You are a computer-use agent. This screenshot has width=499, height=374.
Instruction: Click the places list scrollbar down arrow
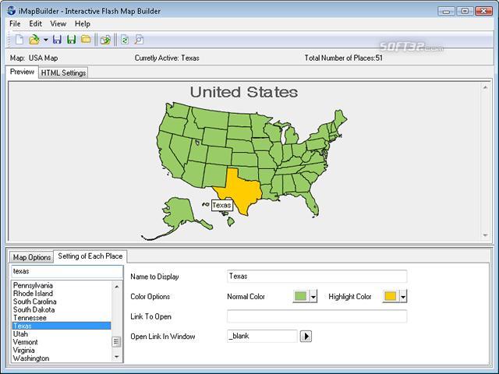(x=116, y=357)
